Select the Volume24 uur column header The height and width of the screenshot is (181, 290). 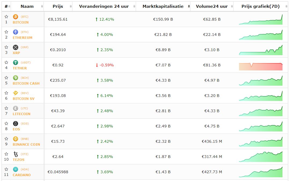point(212,6)
